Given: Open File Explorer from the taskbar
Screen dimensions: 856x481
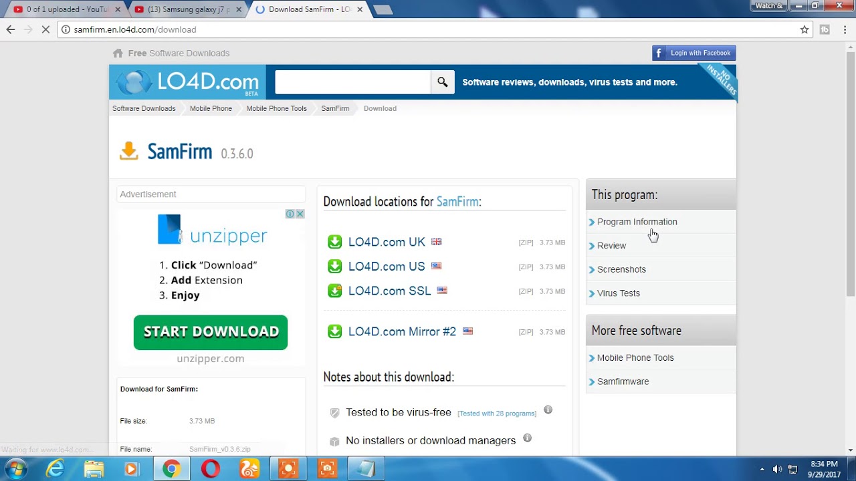Looking at the screenshot, I should pos(94,469).
